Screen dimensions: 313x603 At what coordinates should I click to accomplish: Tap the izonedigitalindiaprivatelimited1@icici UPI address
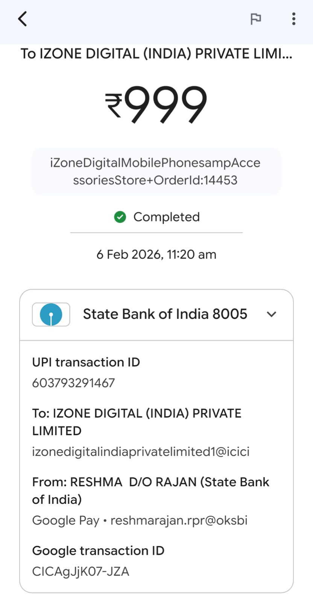(x=141, y=451)
